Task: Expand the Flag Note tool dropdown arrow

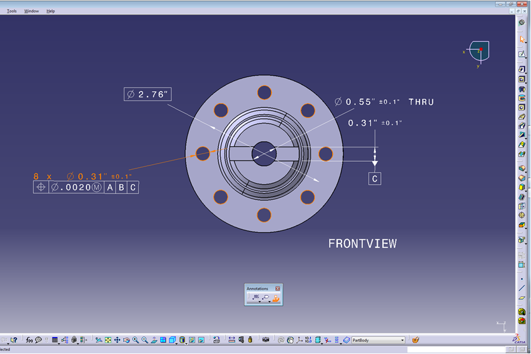Action: pyautogui.click(x=270, y=301)
